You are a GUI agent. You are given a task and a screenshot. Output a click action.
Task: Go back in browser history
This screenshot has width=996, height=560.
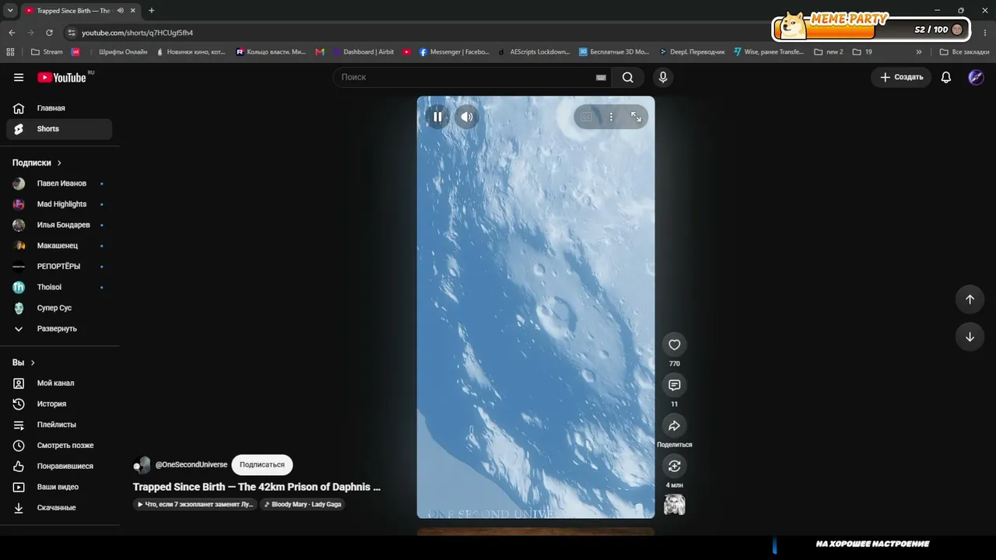12,33
